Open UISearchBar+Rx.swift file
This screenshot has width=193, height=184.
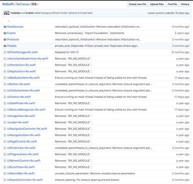pos(21,173)
